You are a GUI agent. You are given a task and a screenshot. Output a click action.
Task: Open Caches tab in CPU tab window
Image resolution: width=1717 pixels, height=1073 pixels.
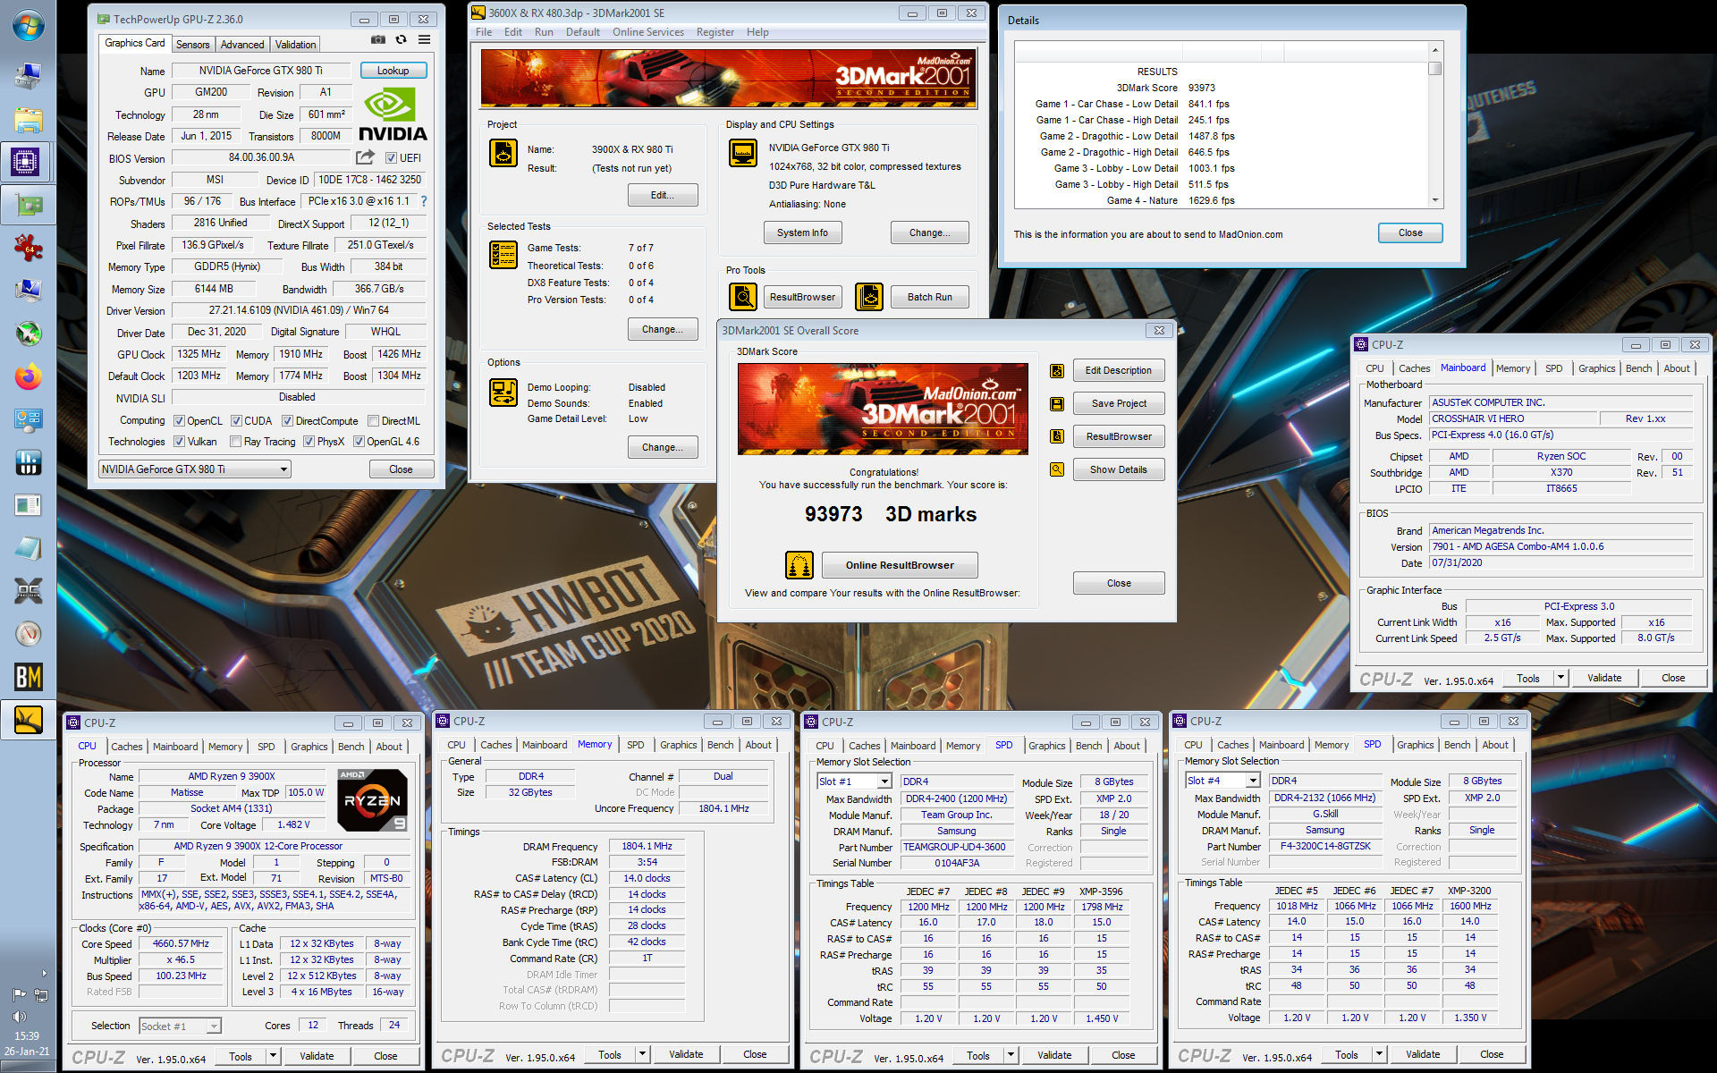126,747
